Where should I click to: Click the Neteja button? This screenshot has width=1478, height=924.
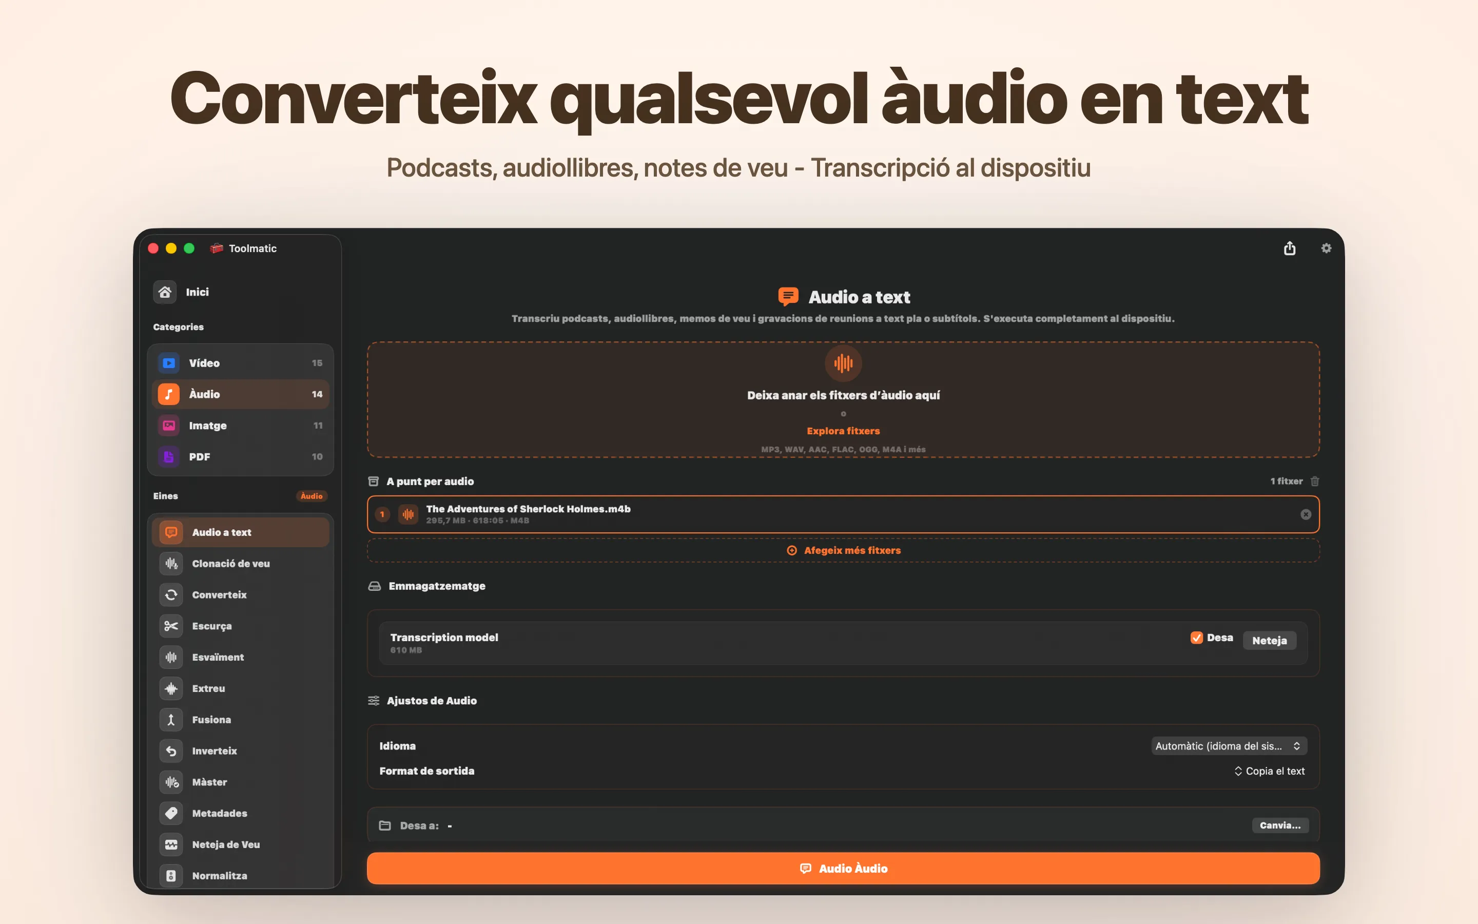click(1269, 641)
